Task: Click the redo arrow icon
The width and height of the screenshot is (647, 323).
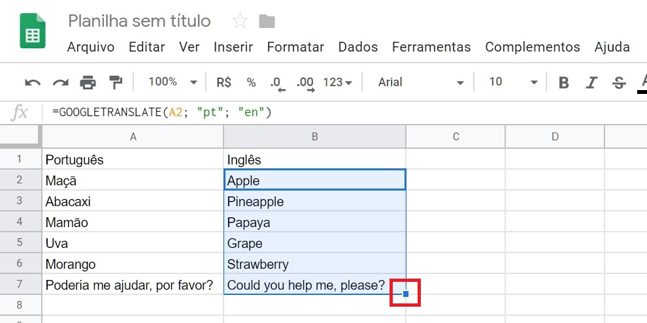Action: click(61, 82)
